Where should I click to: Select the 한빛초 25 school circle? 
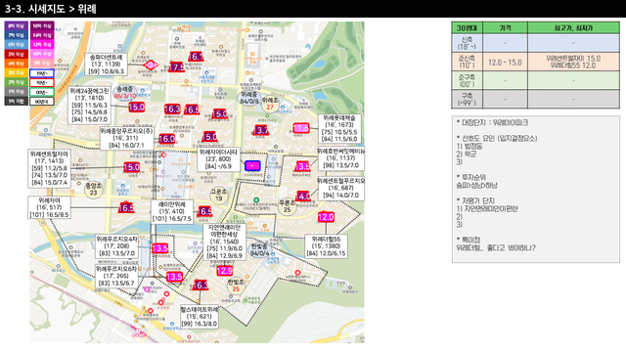[236, 286]
